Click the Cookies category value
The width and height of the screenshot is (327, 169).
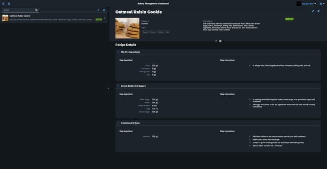tap(144, 23)
